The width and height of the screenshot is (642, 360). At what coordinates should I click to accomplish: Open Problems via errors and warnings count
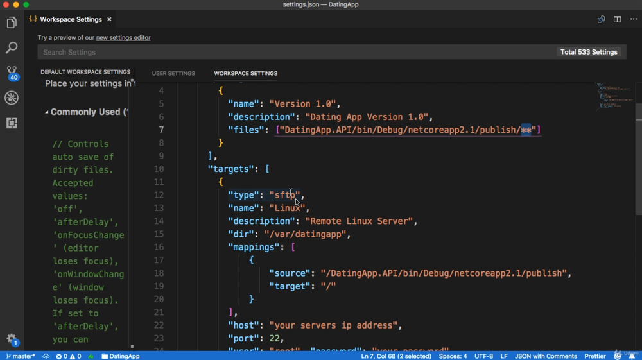(69, 356)
